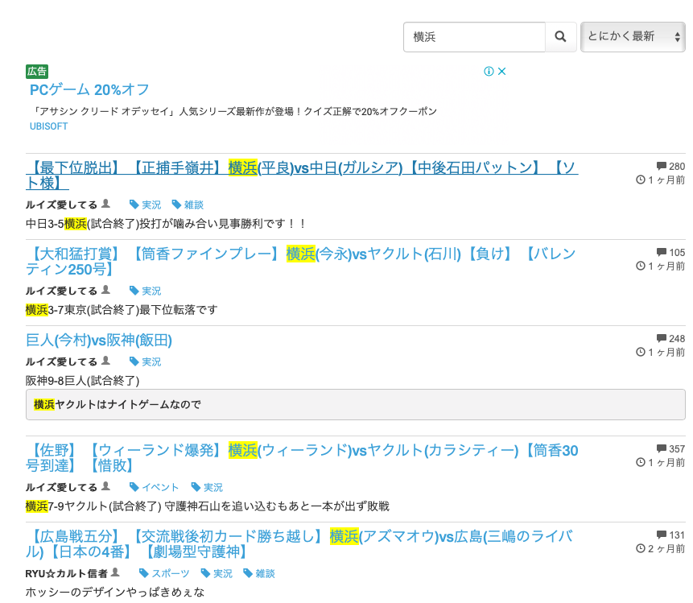This screenshot has height=603, width=693.
Task: Click user icon next to RYU☆カルト信者
Action: 115,572
